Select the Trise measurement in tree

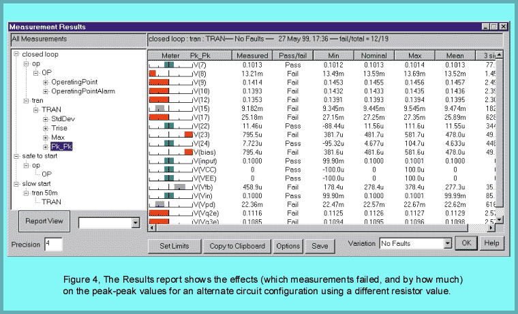coord(60,128)
